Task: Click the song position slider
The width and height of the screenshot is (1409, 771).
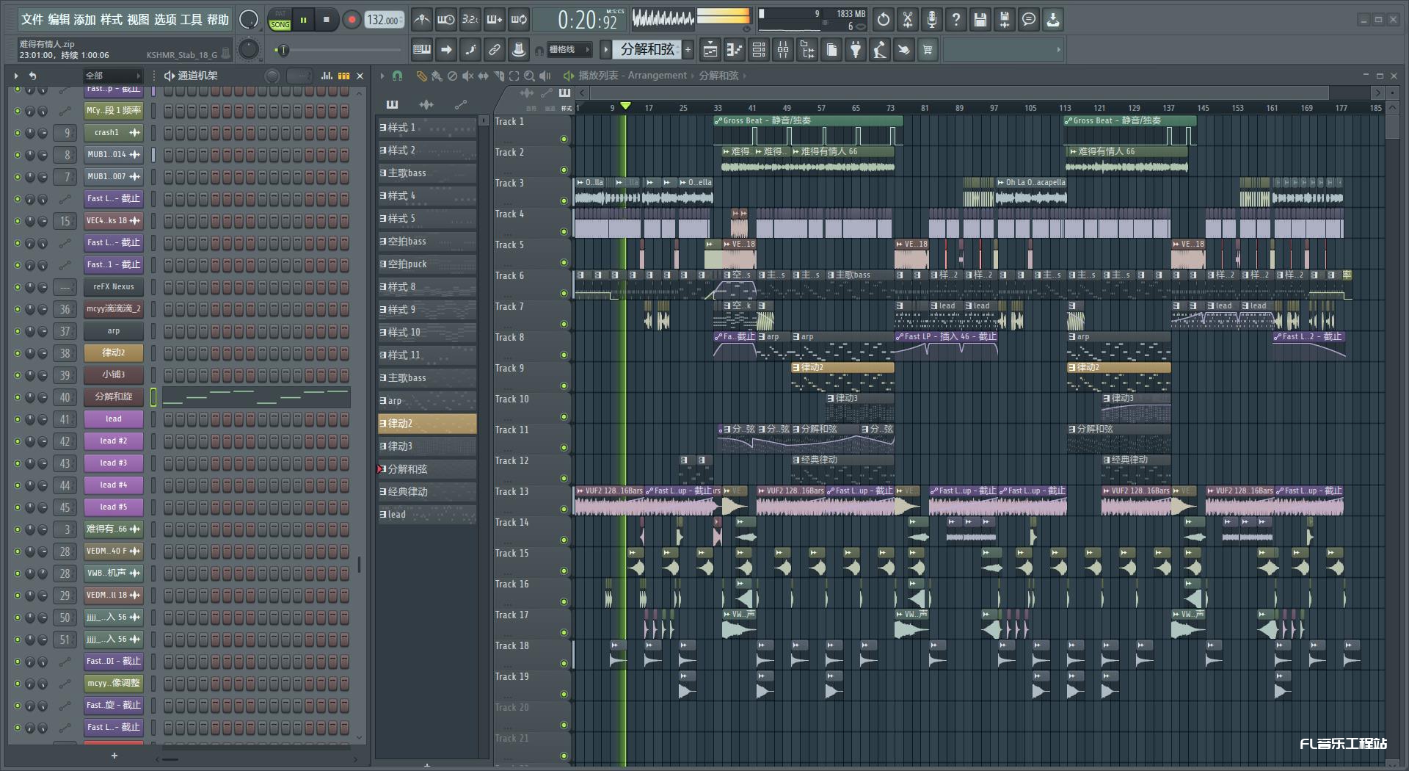Action: (x=338, y=50)
